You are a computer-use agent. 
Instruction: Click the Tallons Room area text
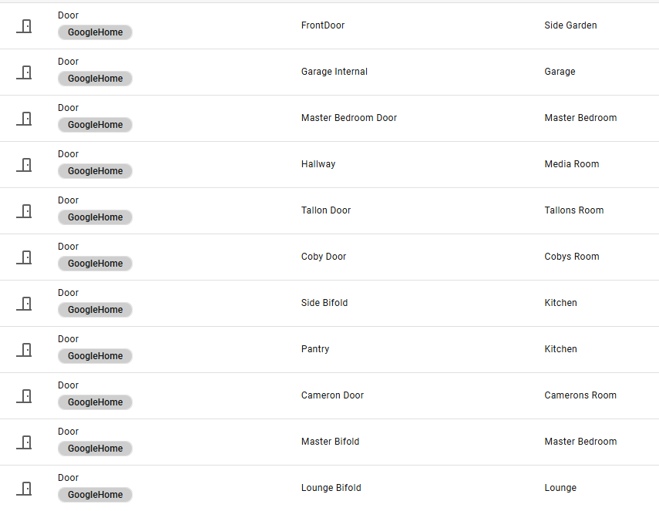tap(573, 210)
